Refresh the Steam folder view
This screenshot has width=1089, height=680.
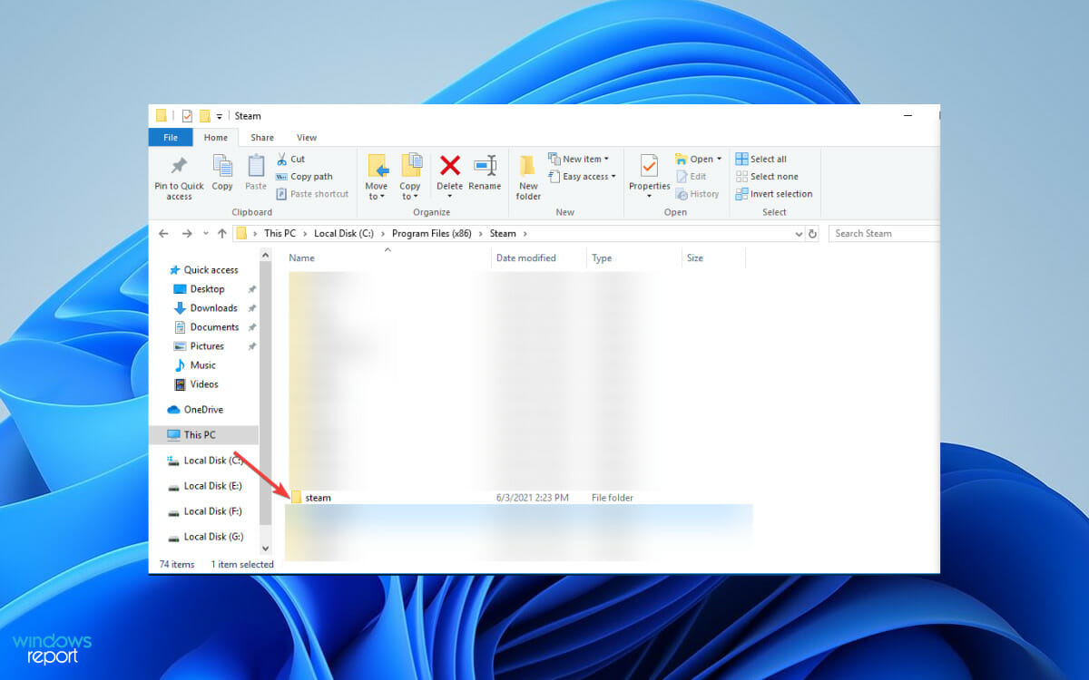(812, 233)
